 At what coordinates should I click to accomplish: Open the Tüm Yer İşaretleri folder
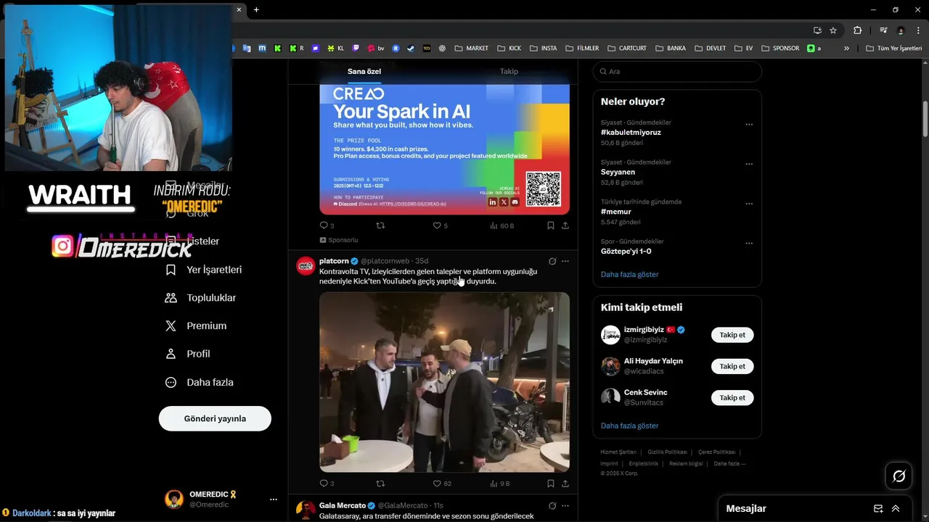(893, 49)
